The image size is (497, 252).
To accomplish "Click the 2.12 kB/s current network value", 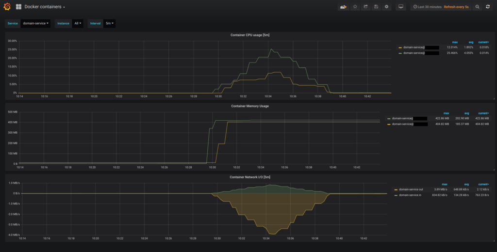I will tap(483, 189).
